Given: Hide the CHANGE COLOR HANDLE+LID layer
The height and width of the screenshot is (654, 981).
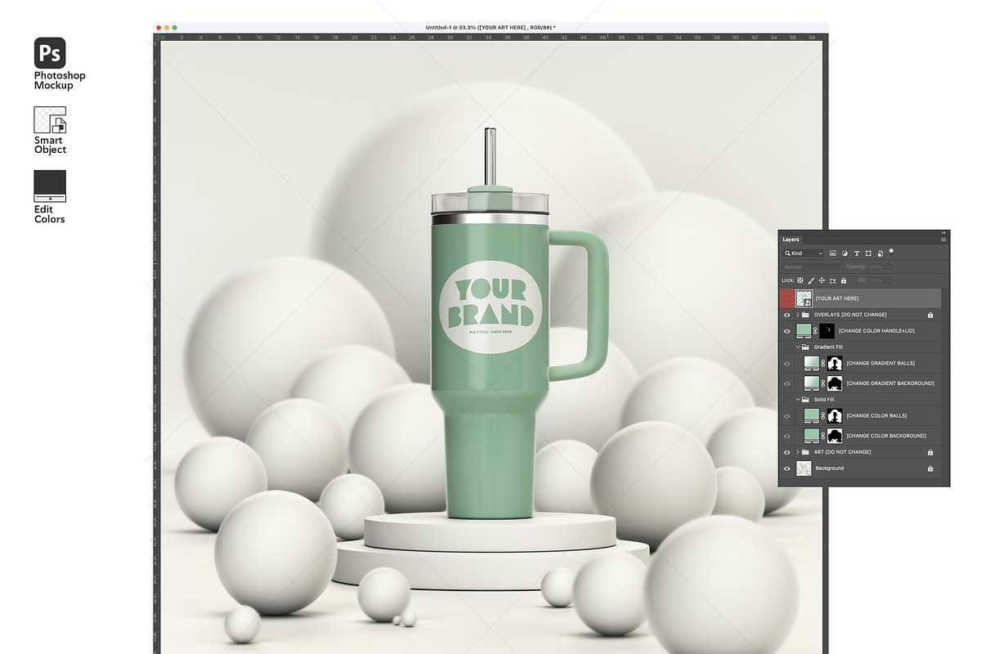Looking at the screenshot, I should pos(787,331).
